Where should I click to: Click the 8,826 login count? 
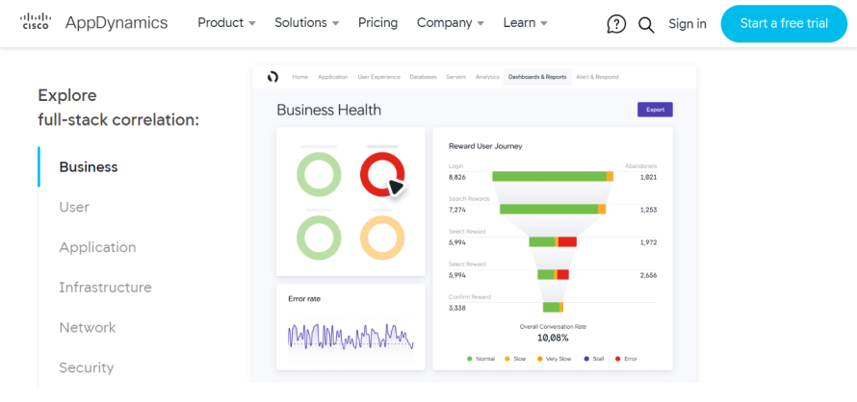tap(457, 177)
